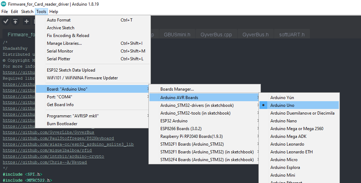Launch the Serial Monitor
The image size is (361, 183).
pos(93,51)
